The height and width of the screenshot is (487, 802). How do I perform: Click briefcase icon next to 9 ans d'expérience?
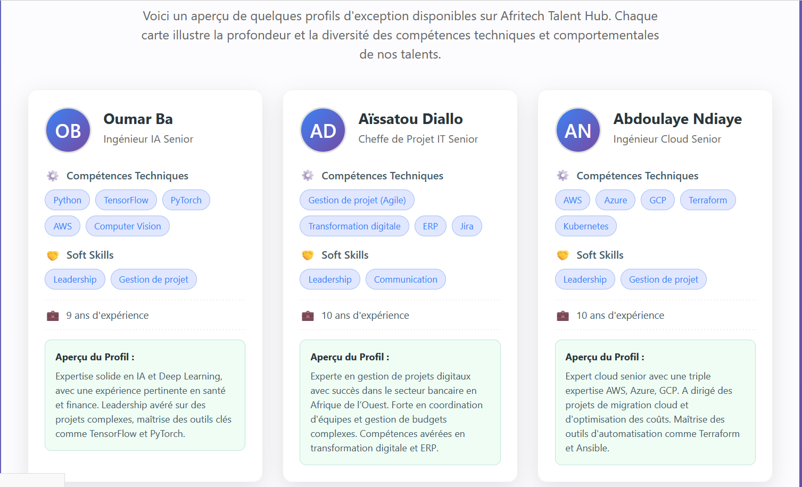[53, 316]
